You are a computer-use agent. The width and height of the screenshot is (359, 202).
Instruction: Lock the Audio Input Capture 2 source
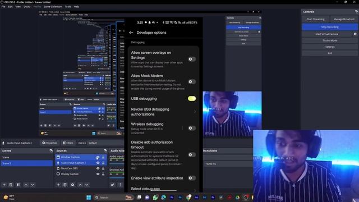[x=103, y=163]
